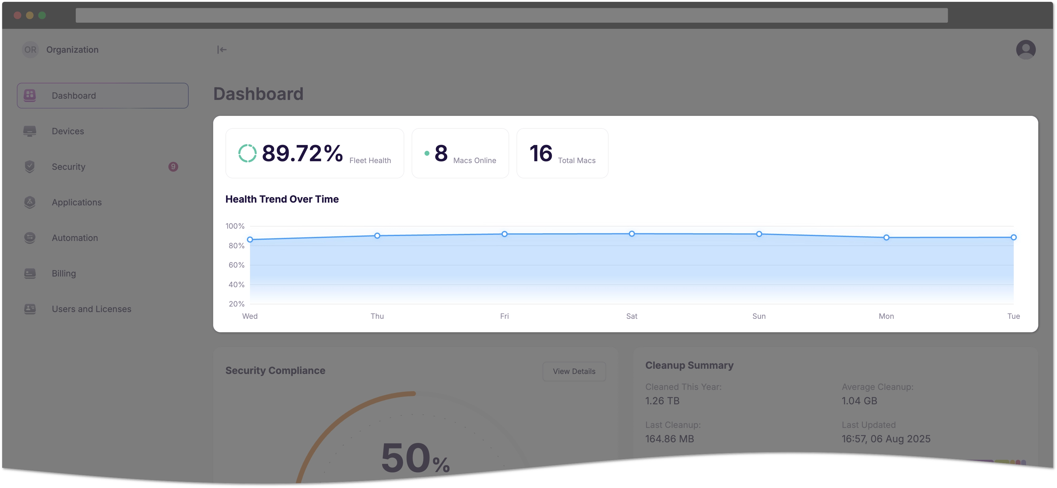This screenshot has height=488, width=1057.
Task: Go to the Devices section
Action: 102,131
